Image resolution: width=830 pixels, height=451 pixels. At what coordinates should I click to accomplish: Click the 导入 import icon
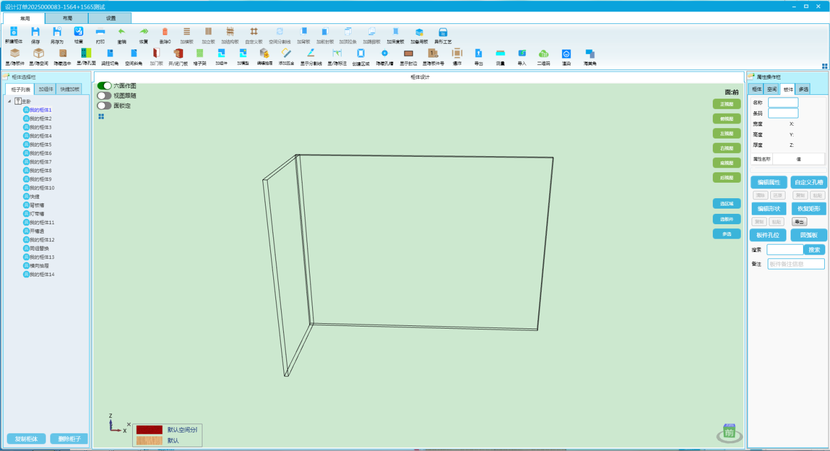[x=522, y=53]
